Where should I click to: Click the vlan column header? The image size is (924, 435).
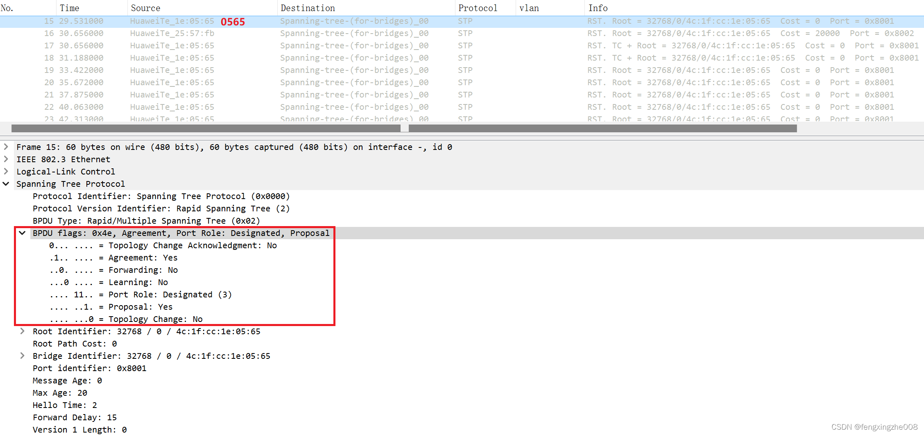tap(550, 8)
